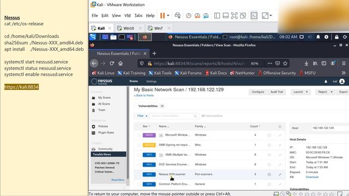The width and height of the screenshot is (349, 196).
Task: Open the Kali Tools bookmark
Action: point(160,73)
